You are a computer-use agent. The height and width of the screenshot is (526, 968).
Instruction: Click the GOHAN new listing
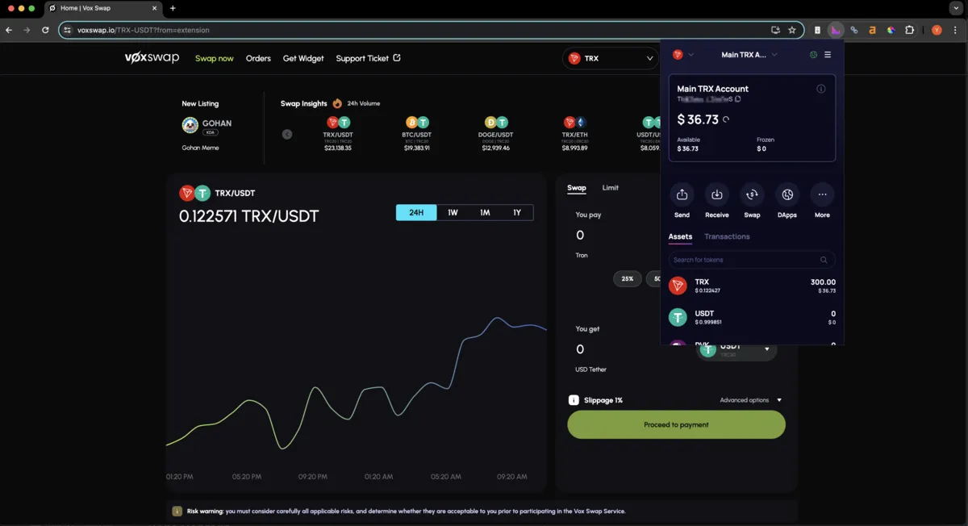click(x=207, y=125)
